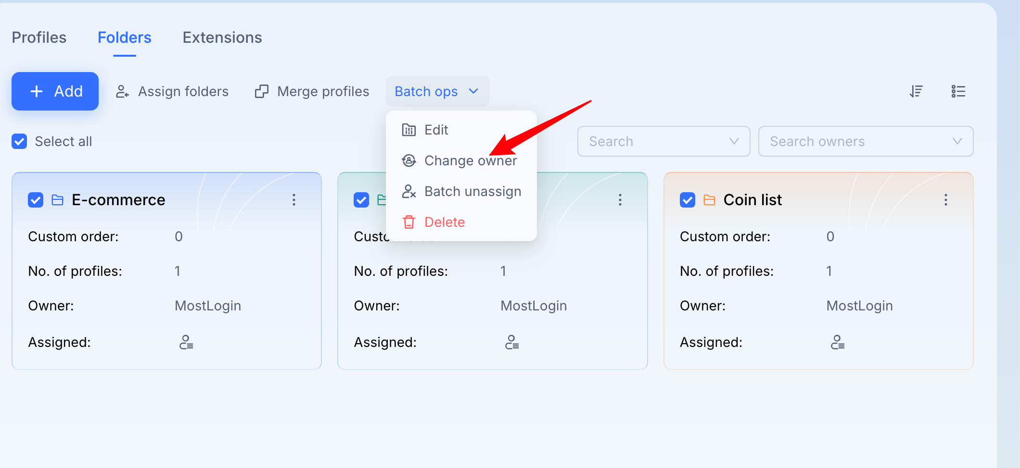
Task: Select the red Delete menu option
Action: pyautogui.click(x=461, y=222)
